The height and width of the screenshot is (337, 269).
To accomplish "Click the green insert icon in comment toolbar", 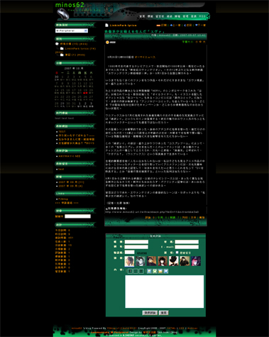I will pos(155,271).
